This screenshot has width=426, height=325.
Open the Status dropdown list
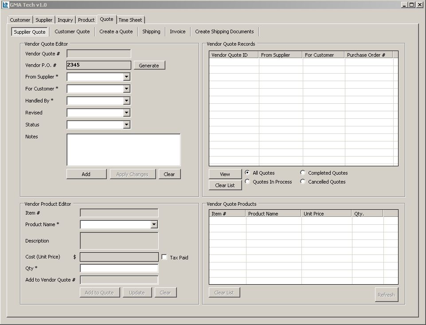click(126, 125)
